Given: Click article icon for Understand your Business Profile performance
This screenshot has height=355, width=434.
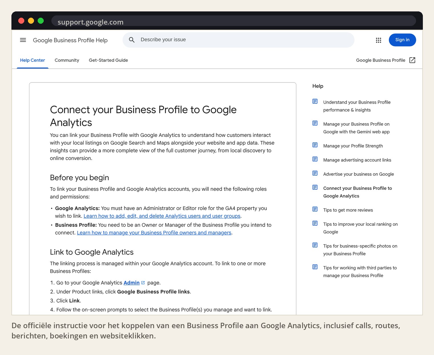Looking at the screenshot, I should click(315, 101).
